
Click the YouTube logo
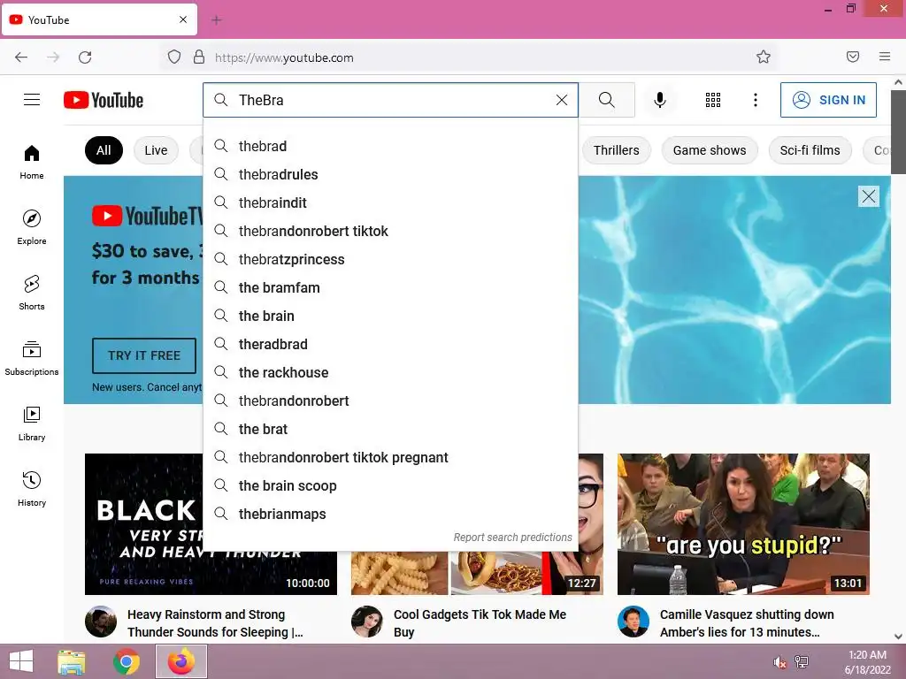[x=104, y=100]
